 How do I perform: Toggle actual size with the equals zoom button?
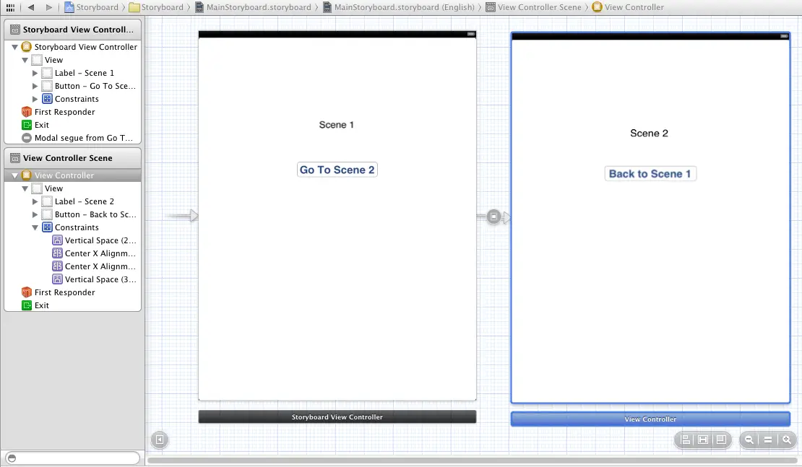[x=768, y=440]
